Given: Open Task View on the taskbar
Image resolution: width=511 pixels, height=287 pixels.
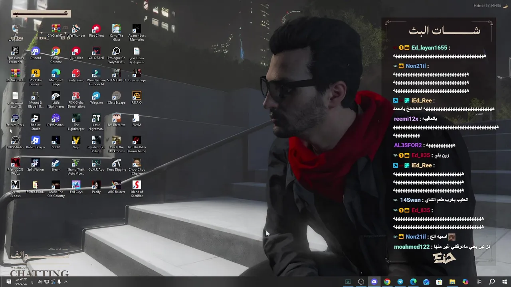Looking at the screenshot, I should tap(479, 282).
